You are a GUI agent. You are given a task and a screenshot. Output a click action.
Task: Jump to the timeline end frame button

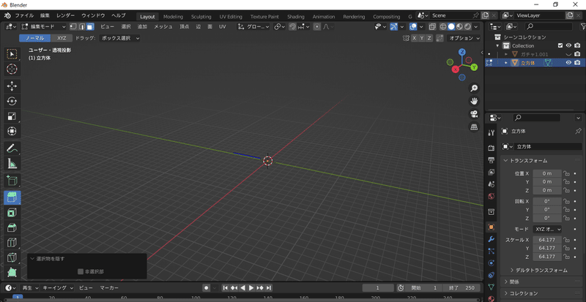(269, 288)
